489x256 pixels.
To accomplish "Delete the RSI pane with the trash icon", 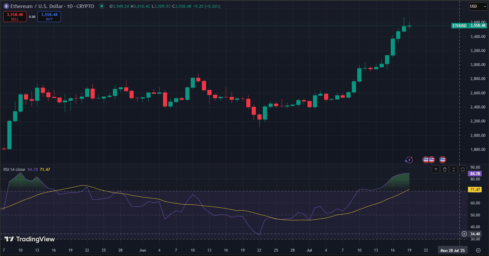I will point(445,169).
